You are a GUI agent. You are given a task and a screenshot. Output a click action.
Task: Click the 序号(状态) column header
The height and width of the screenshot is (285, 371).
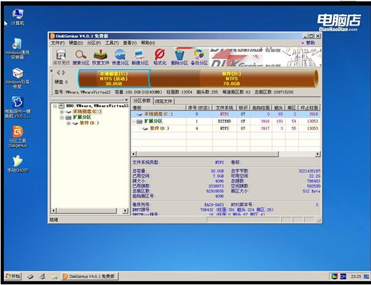pos(199,108)
